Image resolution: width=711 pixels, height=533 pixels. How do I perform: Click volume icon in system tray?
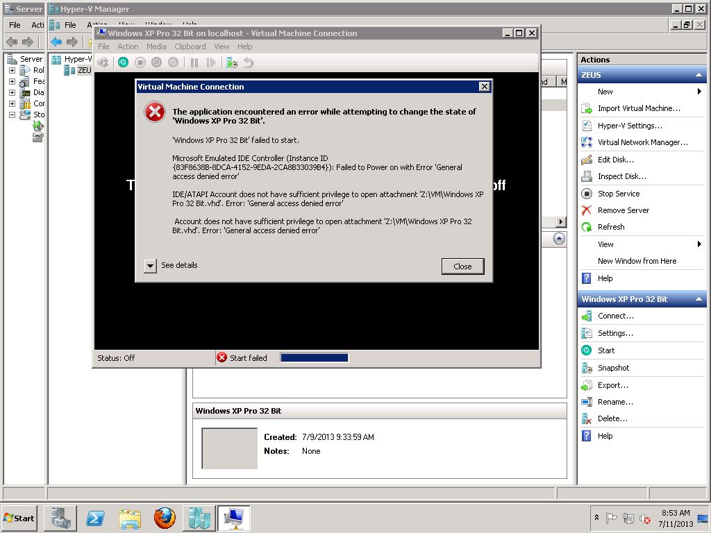click(645, 518)
